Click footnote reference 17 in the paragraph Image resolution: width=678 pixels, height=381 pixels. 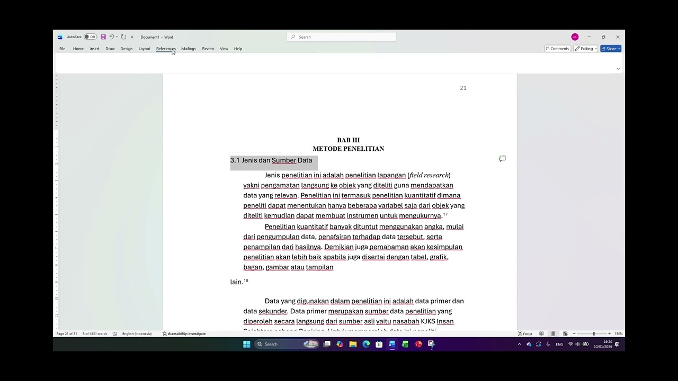pos(445,214)
